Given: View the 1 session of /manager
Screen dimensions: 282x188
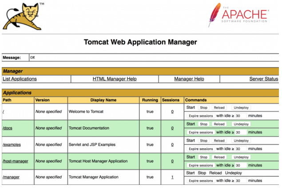Looking at the screenshot, I should 172,177.
